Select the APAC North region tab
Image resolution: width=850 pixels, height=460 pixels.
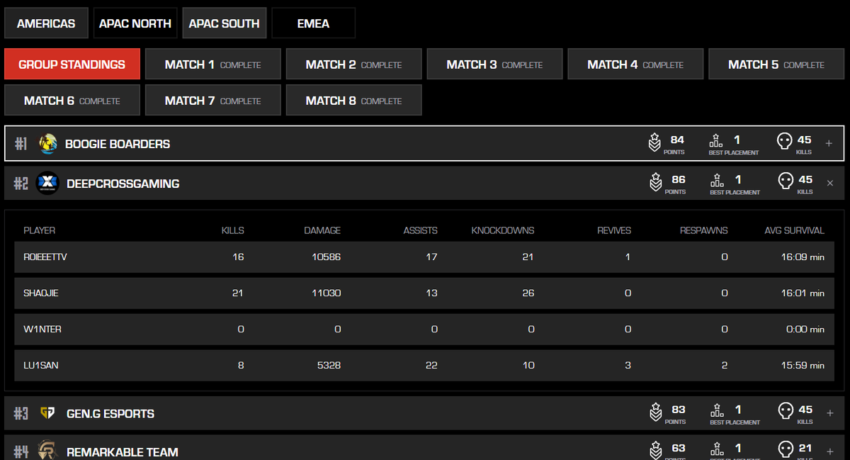pyautogui.click(x=135, y=23)
